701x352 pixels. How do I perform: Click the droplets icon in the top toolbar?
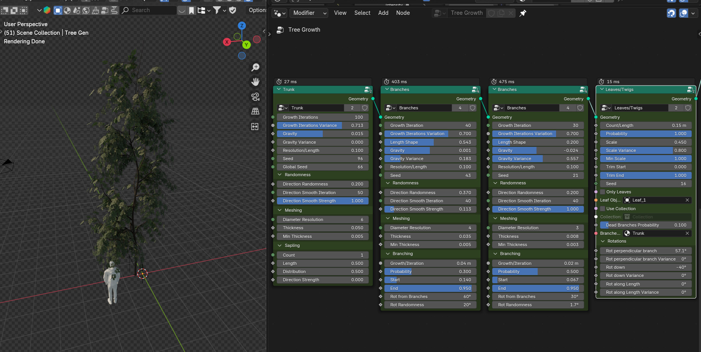[77, 11]
